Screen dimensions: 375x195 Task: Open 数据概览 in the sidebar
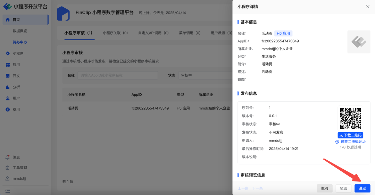click(20, 31)
